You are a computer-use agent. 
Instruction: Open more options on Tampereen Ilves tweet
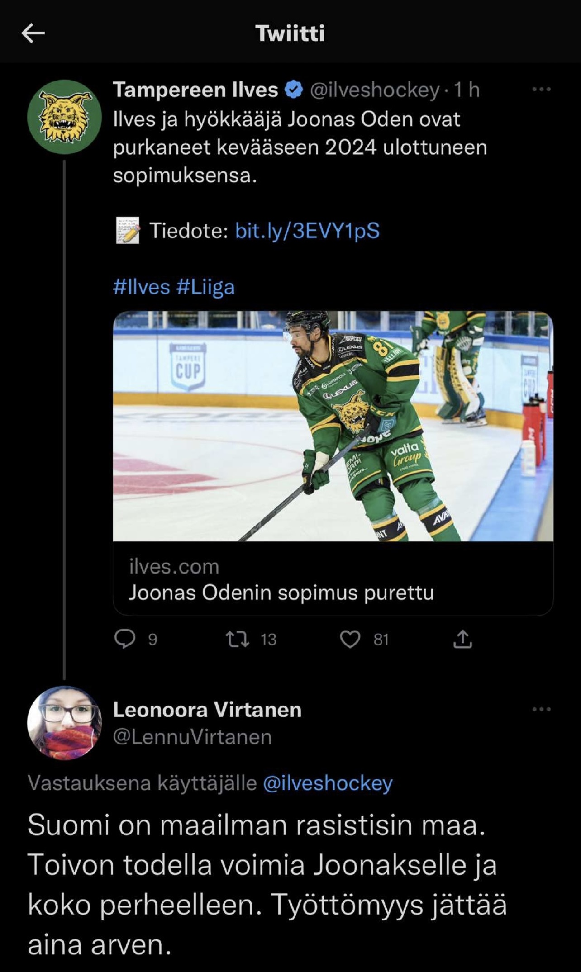[541, 90]
